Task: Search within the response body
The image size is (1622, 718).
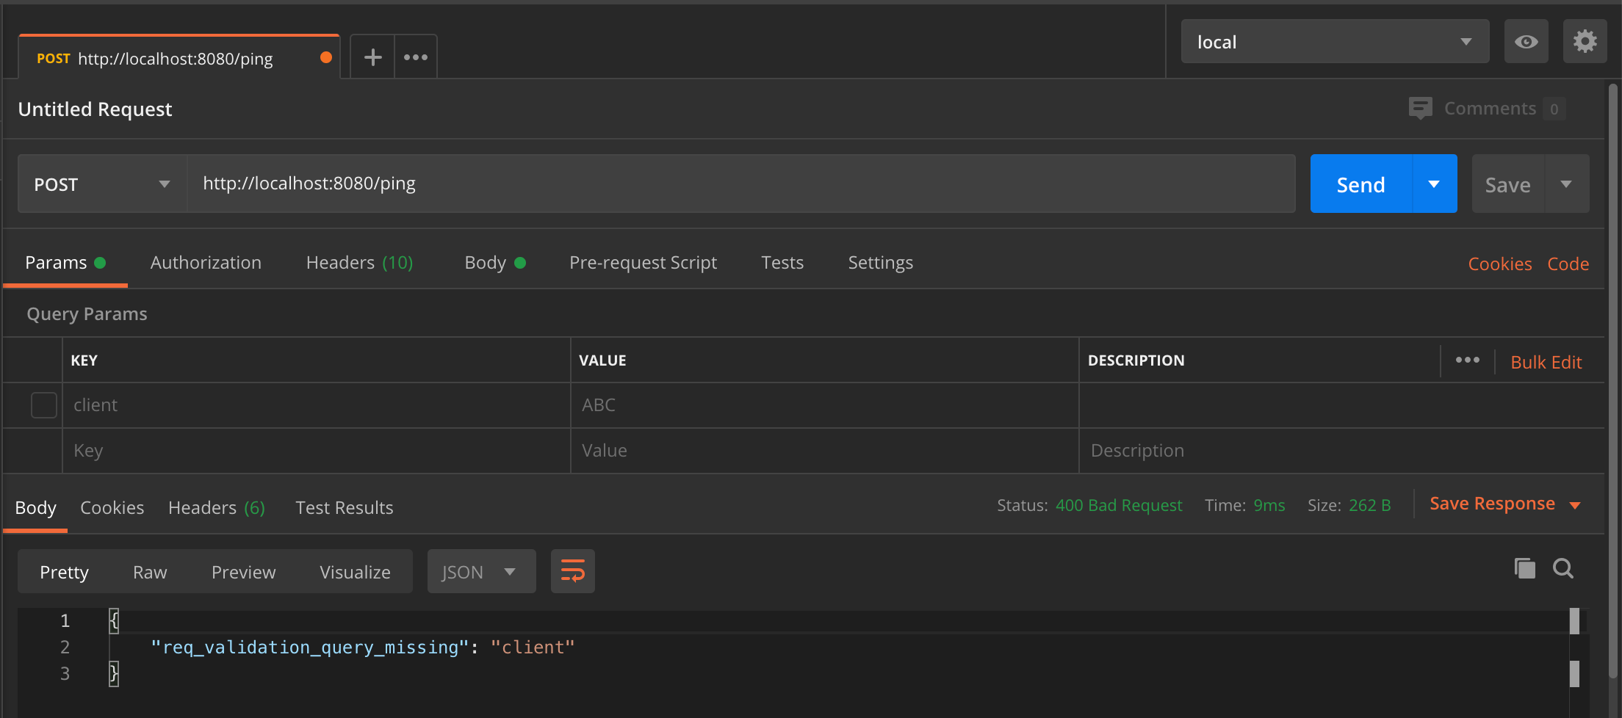Action: point(1563,568)
